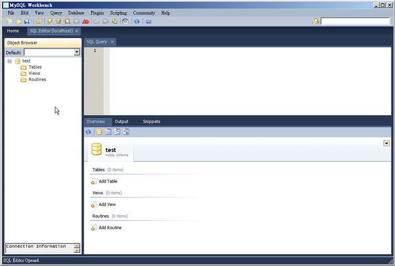Screen dimensions: 395x266
Task: Click the explain query magnifier icon
Action: (67, 22)
